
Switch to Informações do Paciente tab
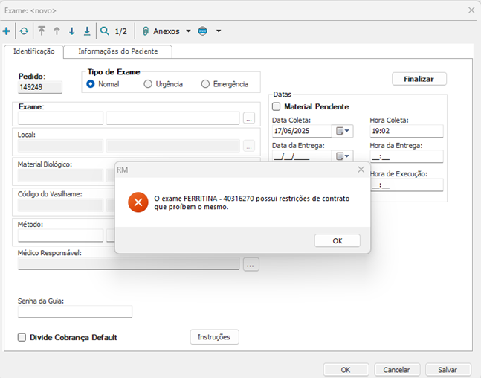(118, 51)
